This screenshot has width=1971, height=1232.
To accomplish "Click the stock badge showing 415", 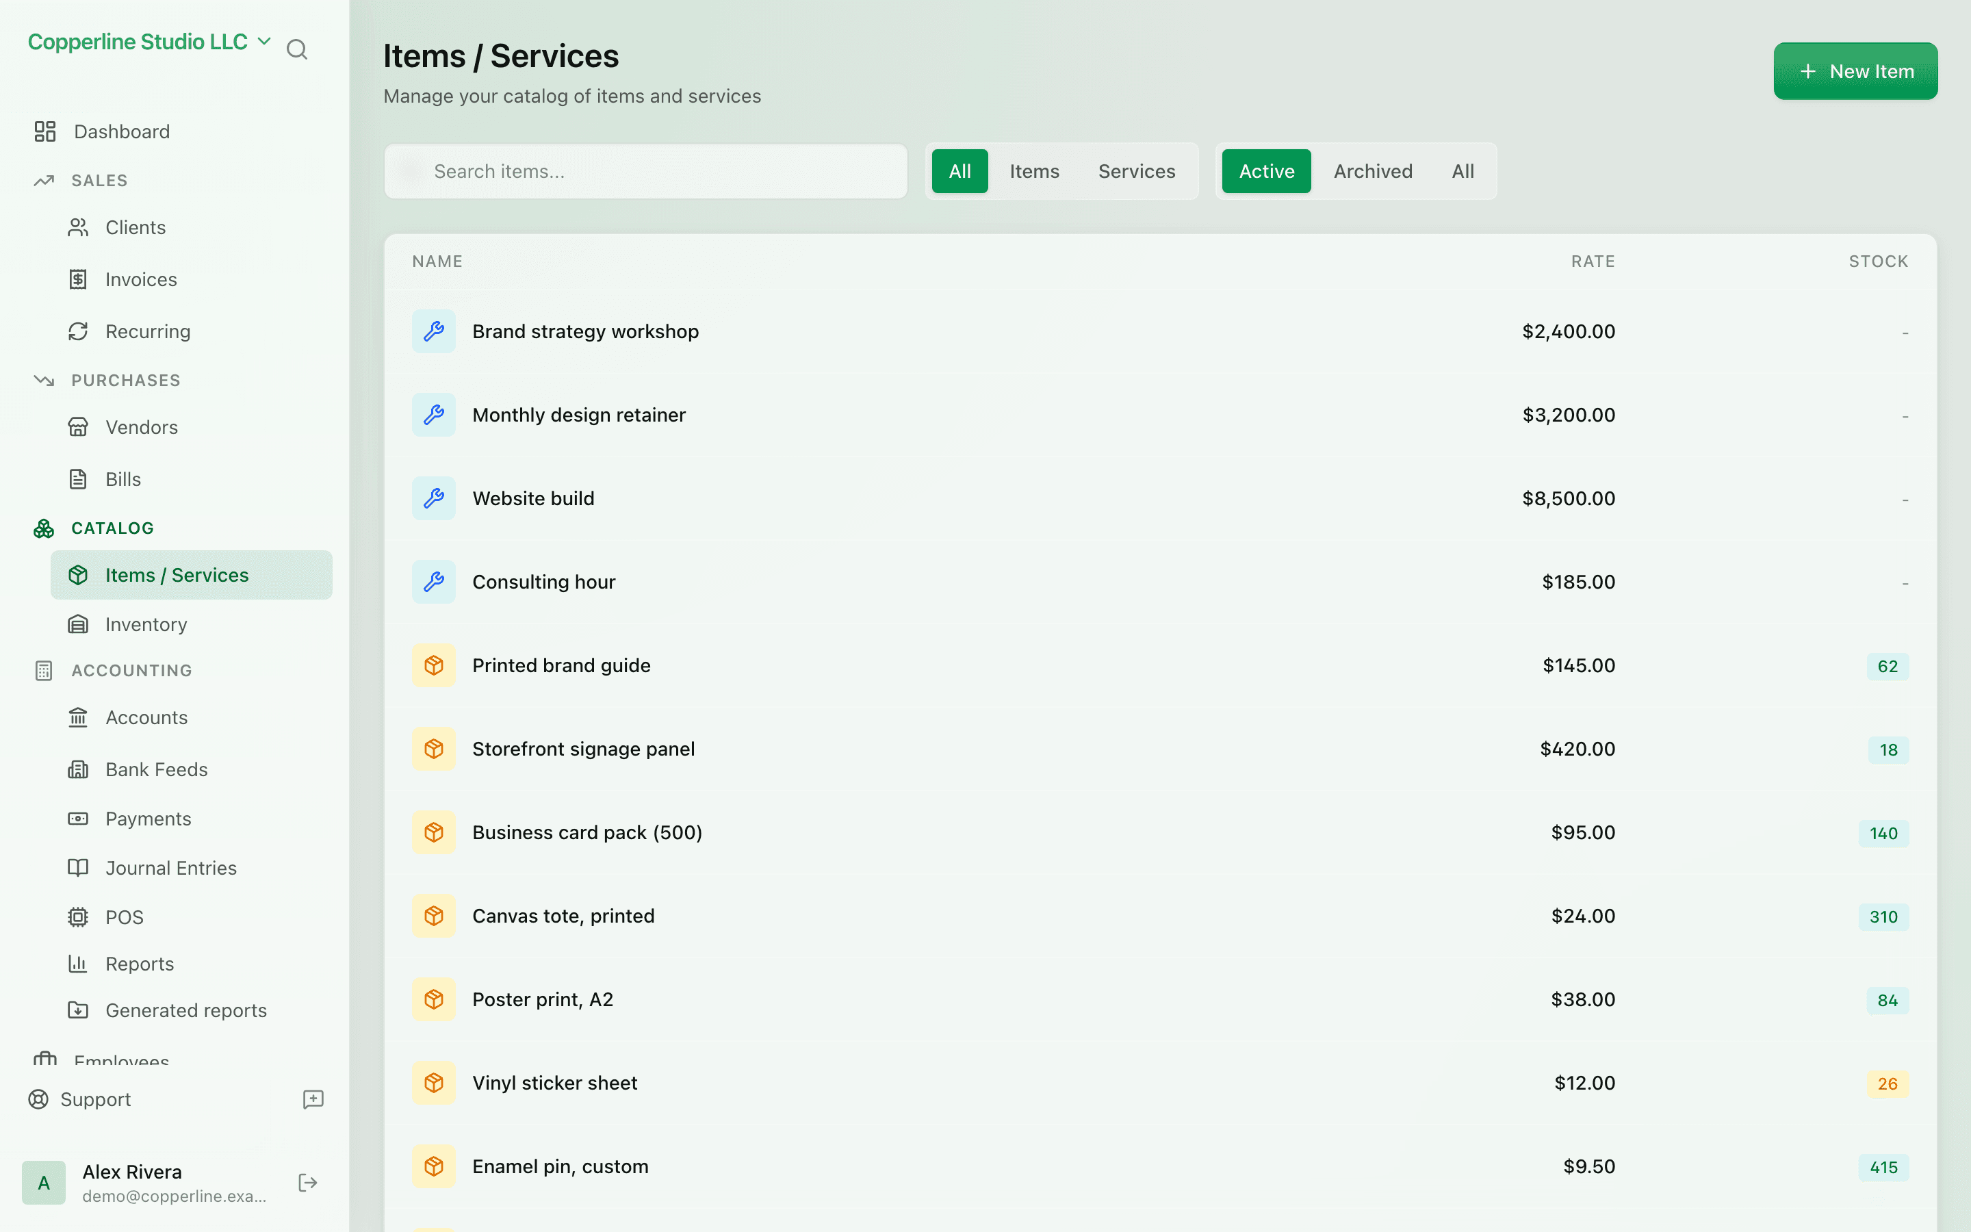I will [x=1883, y=1167].
